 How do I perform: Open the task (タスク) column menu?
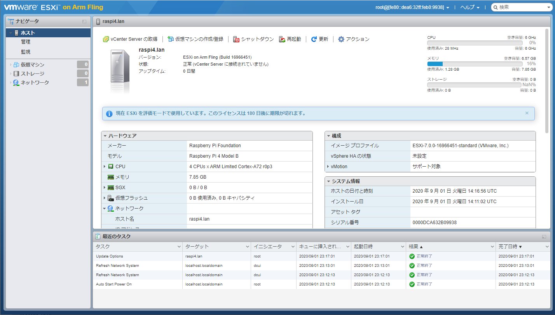(x=179, y=247)
